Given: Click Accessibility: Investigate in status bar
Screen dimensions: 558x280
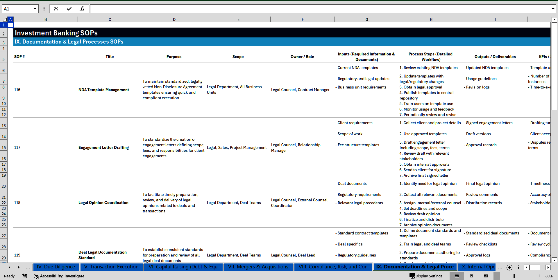Looking at the screenshot, I should (59, 276).
